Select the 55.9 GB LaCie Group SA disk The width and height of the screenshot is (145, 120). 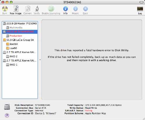20,40
